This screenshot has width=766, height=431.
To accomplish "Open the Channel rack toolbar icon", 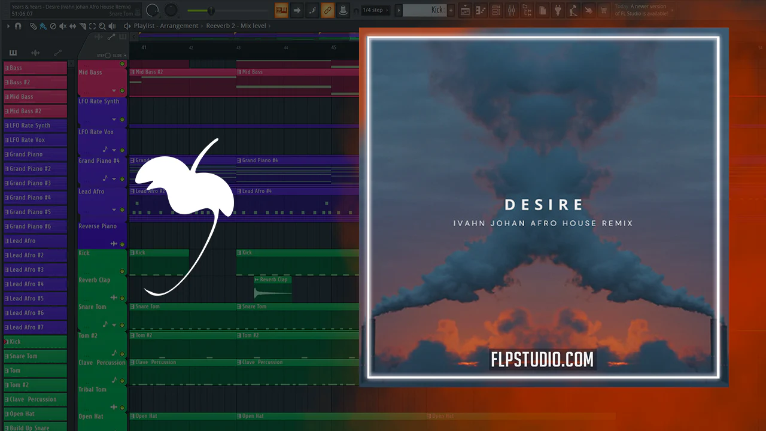I will (496, 10).
